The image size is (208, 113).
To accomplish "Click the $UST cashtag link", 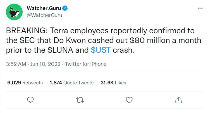I will coord(101,50).
